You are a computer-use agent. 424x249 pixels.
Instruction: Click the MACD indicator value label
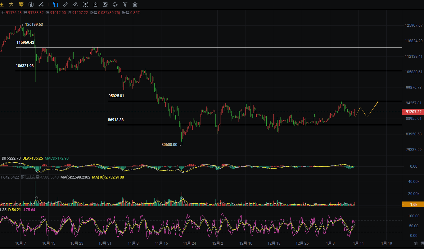coord(56,158)
